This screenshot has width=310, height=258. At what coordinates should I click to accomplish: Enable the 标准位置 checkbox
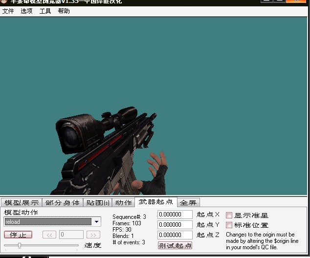(x=229, y=225)
